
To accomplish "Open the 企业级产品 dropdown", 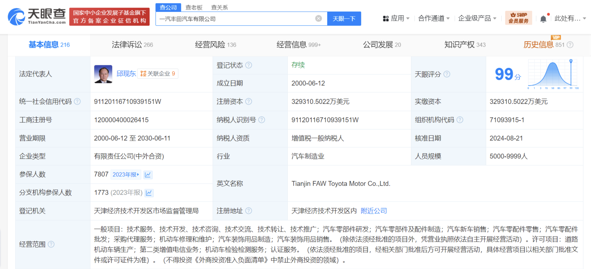I will (x=477, y=19).
